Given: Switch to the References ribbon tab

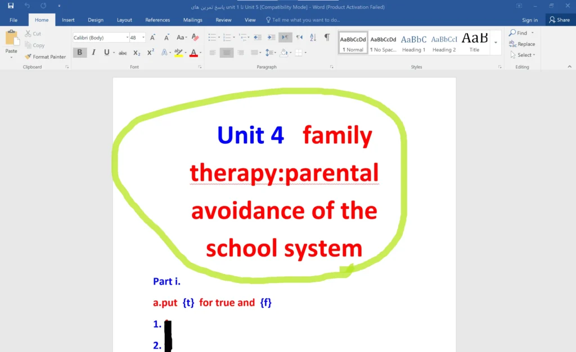Looking at the screenshot, I should (x=157, y=19).
